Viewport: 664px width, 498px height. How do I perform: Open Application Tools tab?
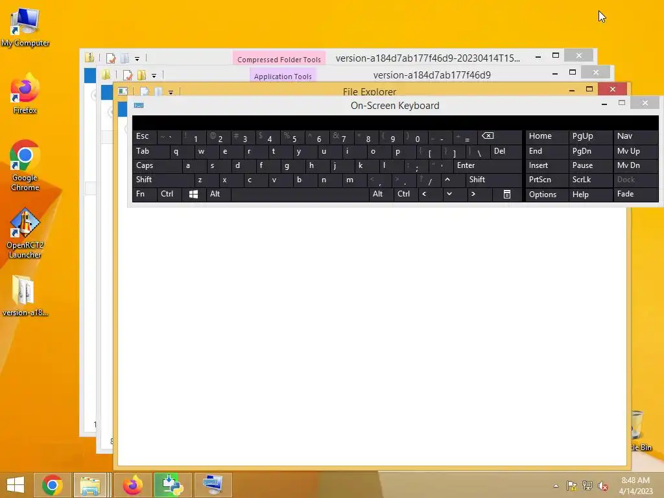[x=283, y=76]
